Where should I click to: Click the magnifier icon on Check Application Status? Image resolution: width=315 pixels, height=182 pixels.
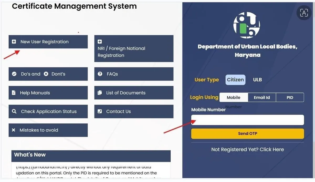pos(14,111)
